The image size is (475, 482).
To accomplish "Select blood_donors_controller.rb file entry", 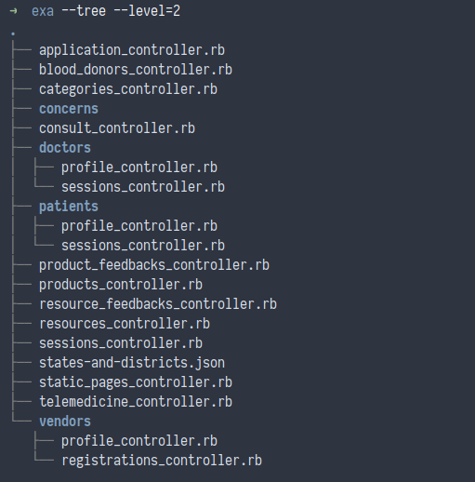I will 136,70.
